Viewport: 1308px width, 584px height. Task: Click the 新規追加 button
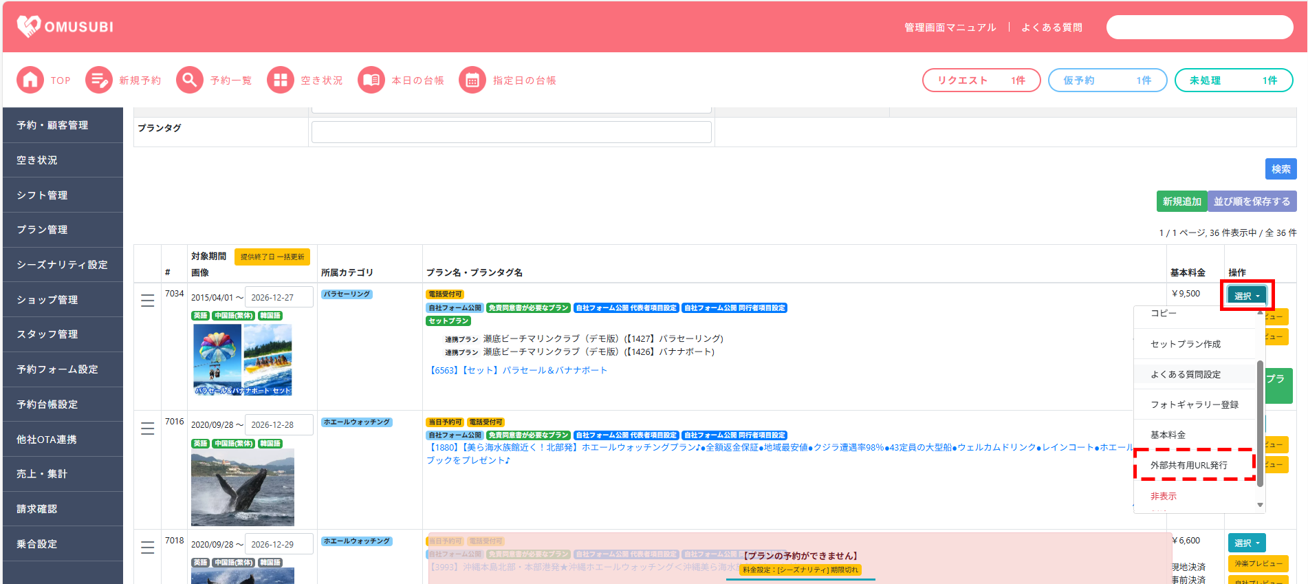tap(1181, 202)
